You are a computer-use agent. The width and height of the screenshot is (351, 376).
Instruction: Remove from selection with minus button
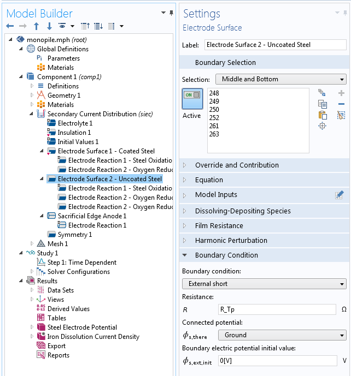point(341,104)
